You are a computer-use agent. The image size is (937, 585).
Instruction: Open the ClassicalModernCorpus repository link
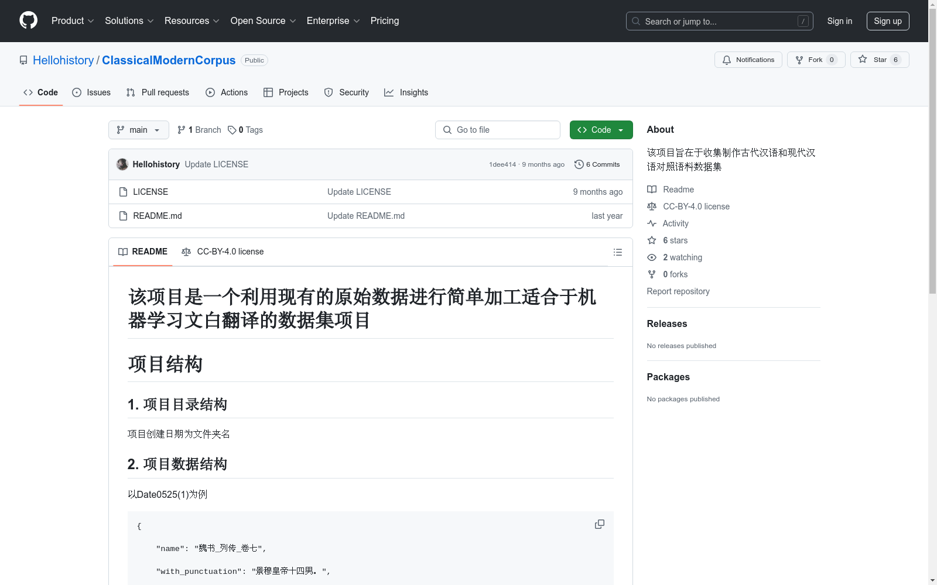pyautogui.click(x=169, y=60)
